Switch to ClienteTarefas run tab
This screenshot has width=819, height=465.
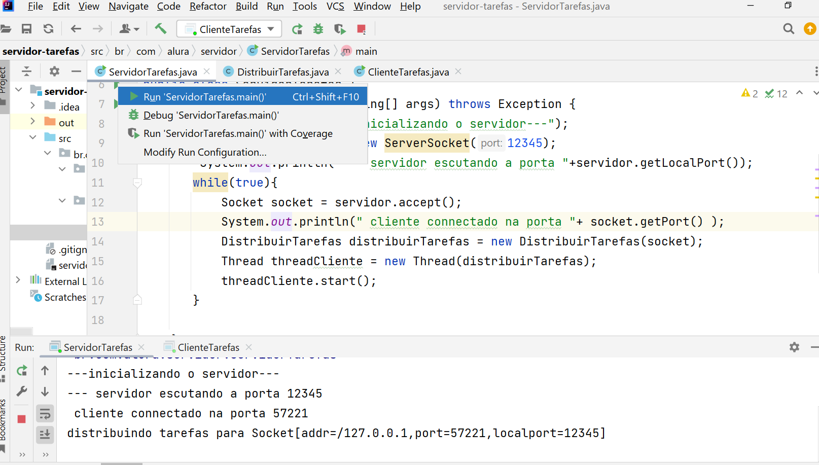coord(208,347)
